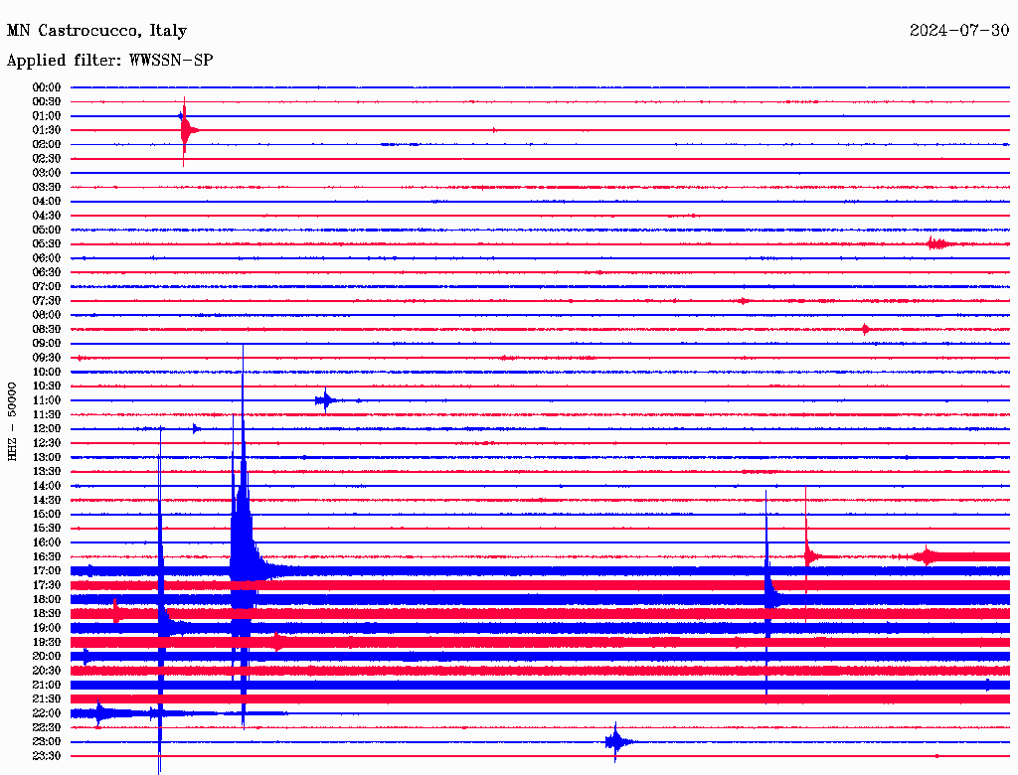1018x775 pixels.
Task: Select the 13:30 time label
Action: 46,471
